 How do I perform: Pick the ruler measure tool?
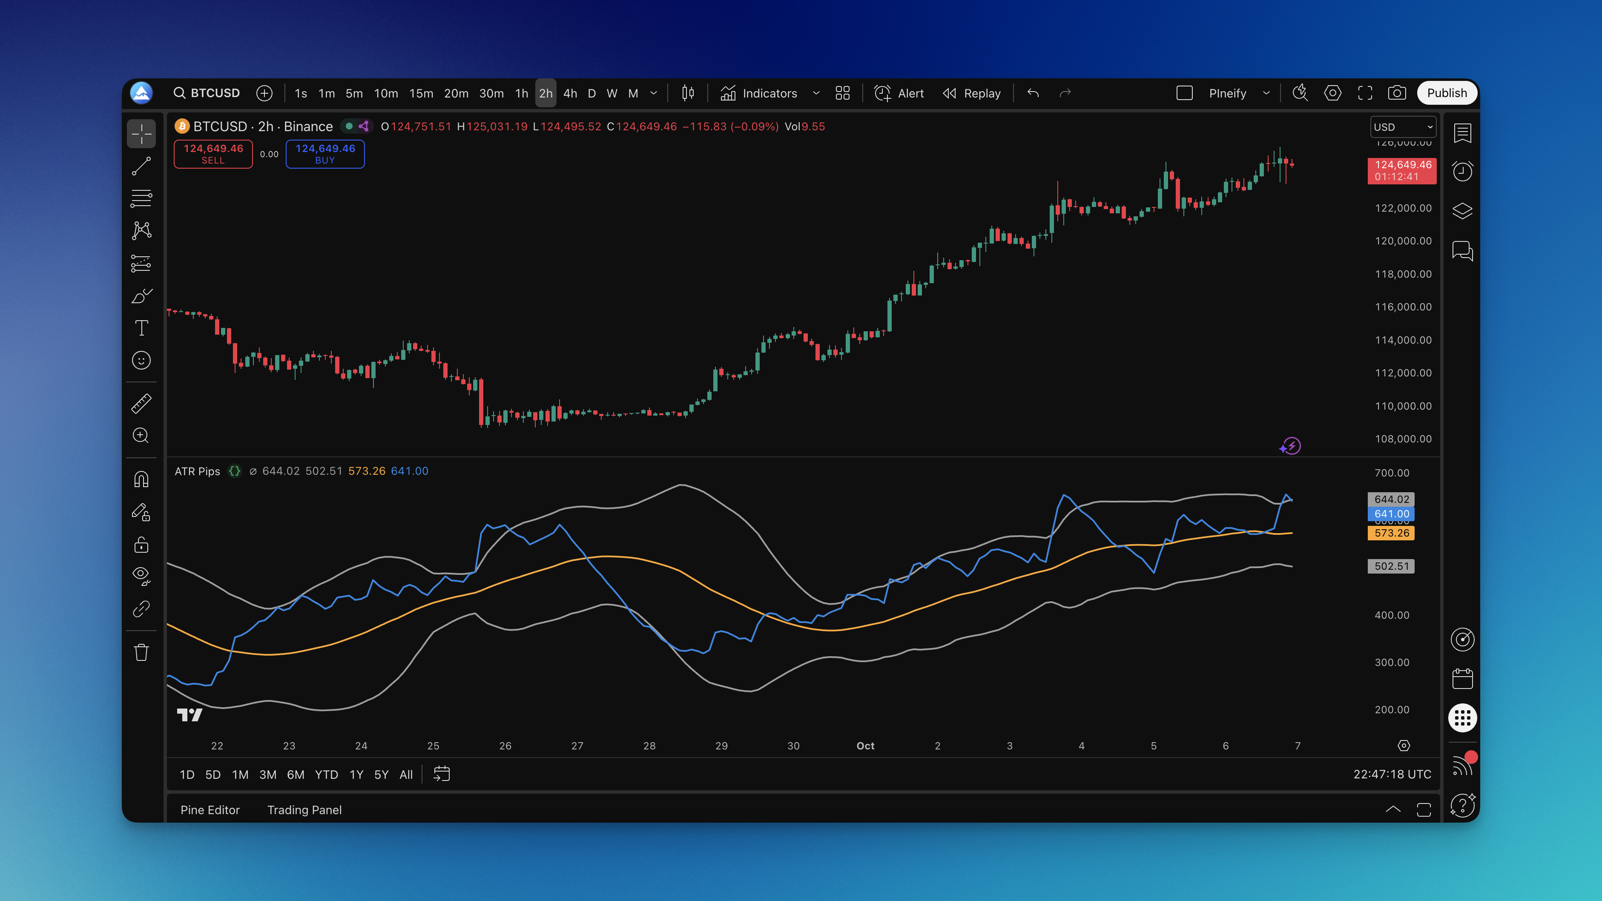coord(141,404)
